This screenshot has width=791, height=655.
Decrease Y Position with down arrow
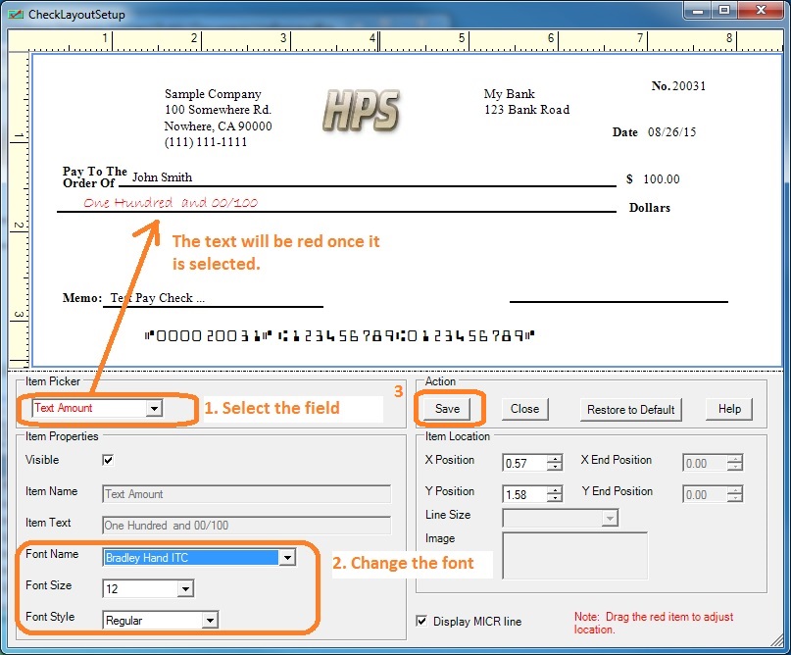pyautogui.click(x=555, y=499)
